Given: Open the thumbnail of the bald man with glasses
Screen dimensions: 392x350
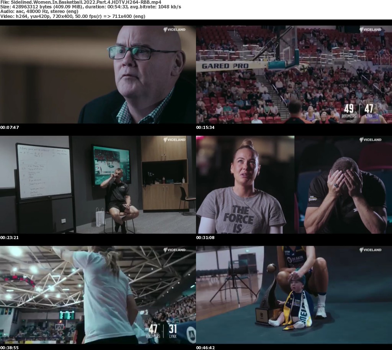Looking at the screenshot, I should (98, 75).
